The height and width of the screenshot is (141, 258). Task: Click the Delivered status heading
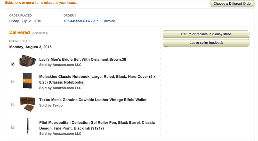tap(20, 32)
